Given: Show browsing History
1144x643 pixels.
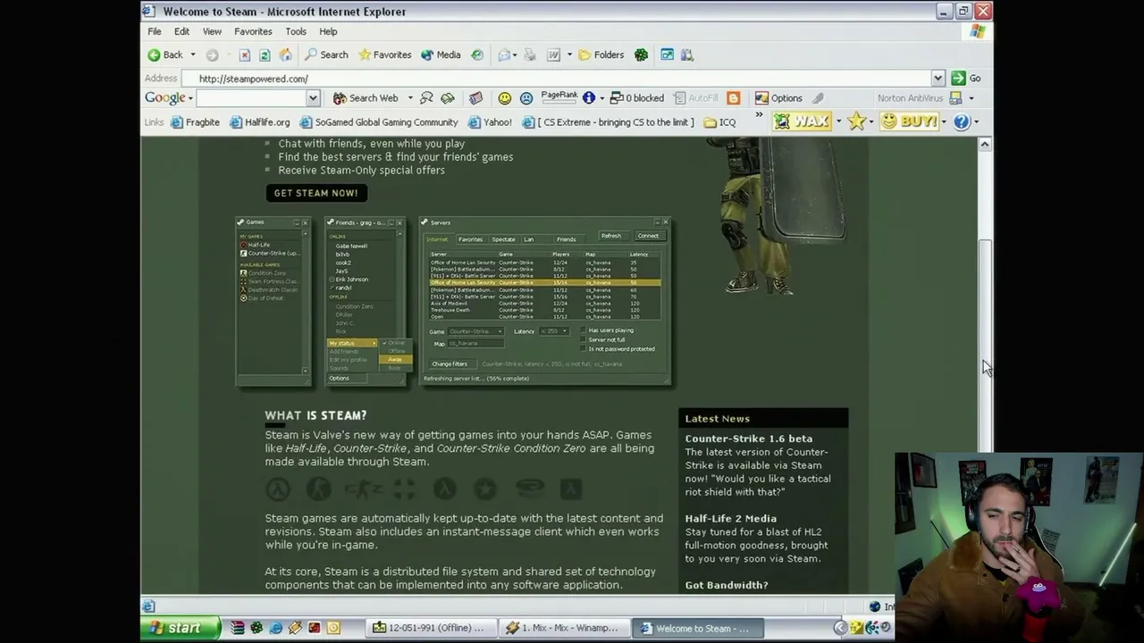Looking at the screenshot, I should pos(477,54).
